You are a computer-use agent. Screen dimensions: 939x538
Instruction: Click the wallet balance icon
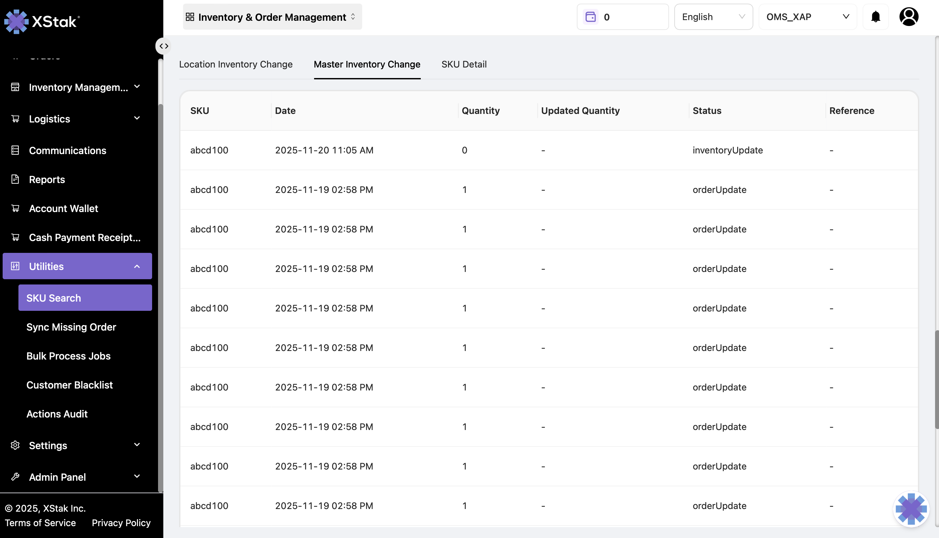(x=590, y=17)
